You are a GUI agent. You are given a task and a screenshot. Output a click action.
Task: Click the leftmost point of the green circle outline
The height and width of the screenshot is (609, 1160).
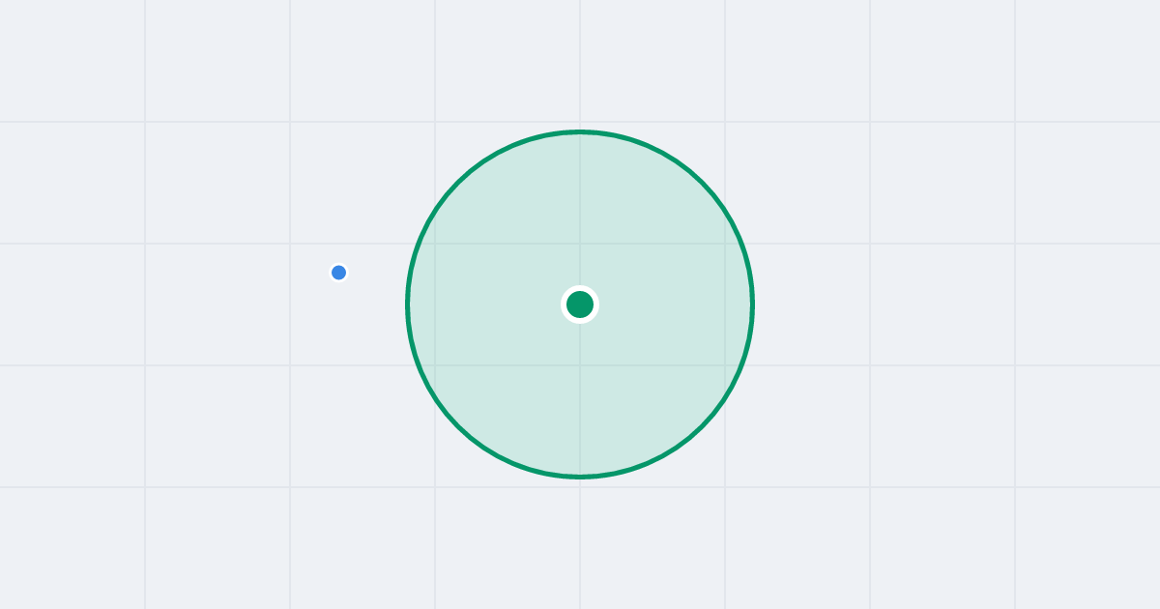408,304
